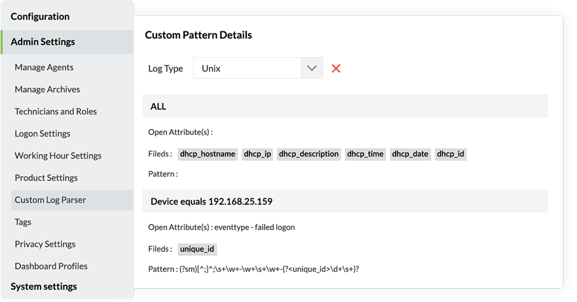Click the unique_id field tag

click(x=197, y=250)
